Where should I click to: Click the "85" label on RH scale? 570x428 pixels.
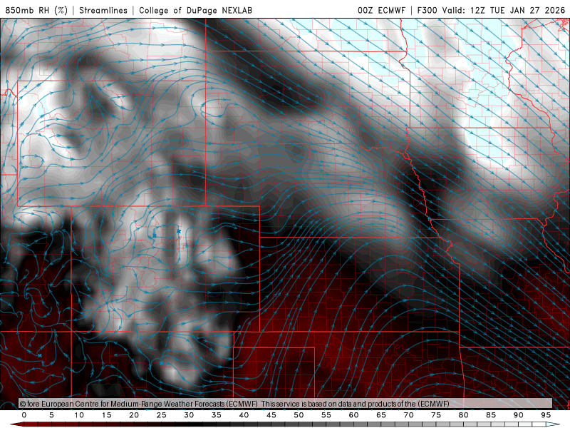pos(491,415)
